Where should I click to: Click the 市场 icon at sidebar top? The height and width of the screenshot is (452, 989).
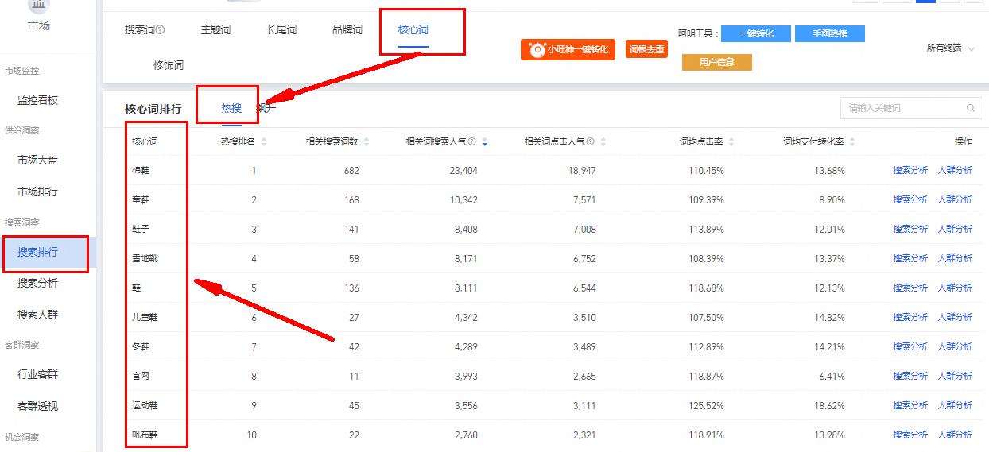click(x=38, y=6)
